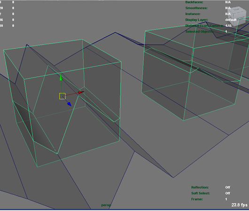The image size is (249, 211).
Task: Click the 'Distance From Camera:' HUD label
Action: (204, 26)
